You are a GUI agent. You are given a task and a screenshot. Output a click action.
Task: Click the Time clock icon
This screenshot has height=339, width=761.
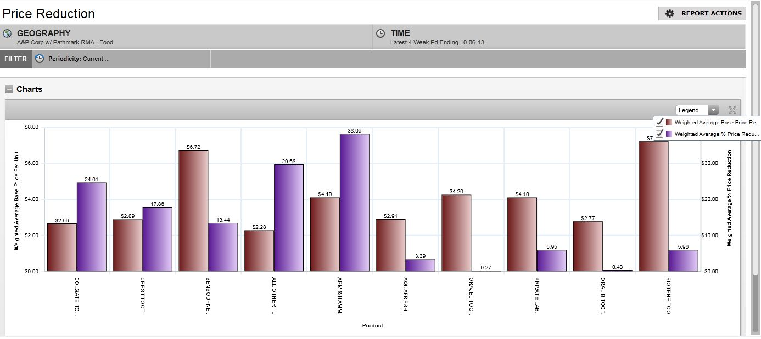tap(380, 33)
